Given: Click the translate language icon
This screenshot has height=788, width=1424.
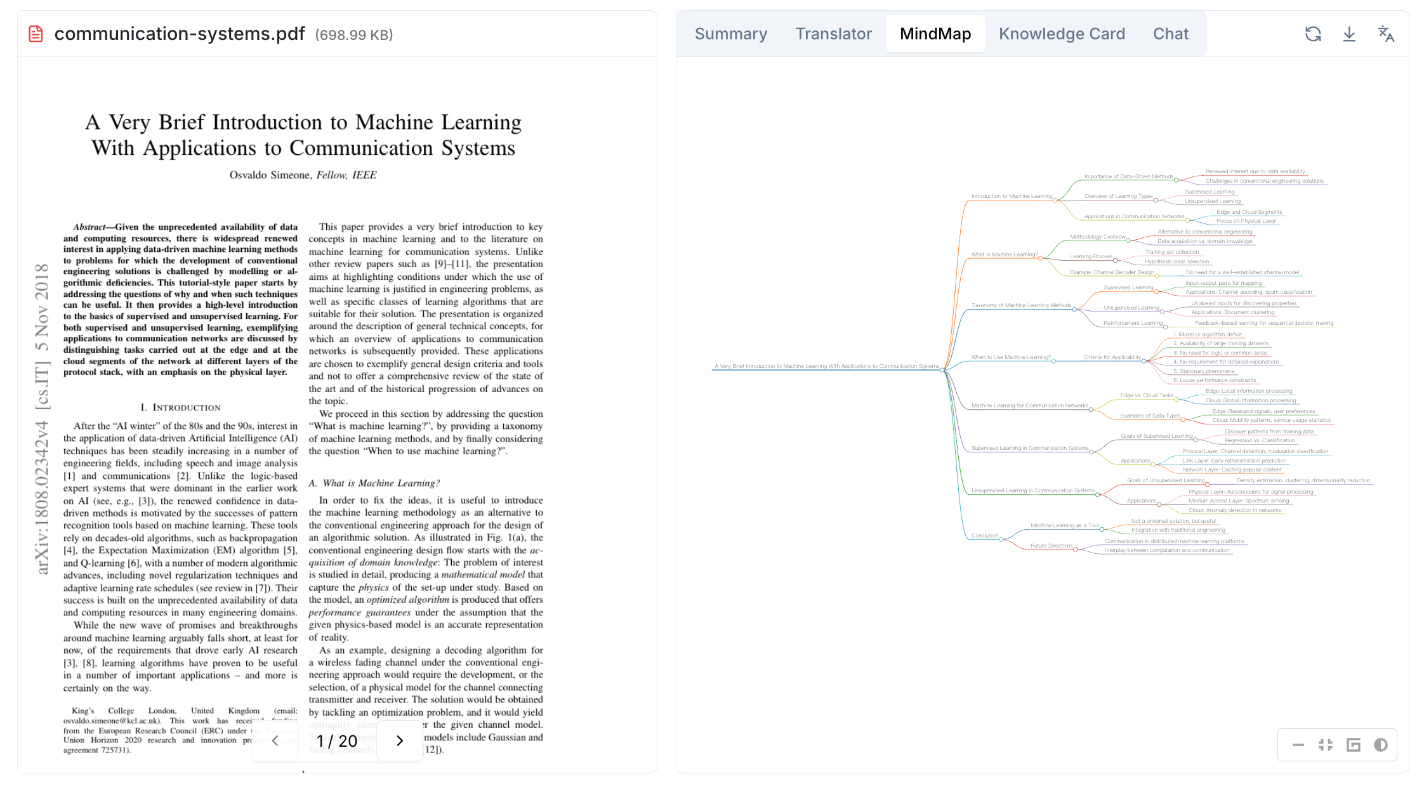Looking at the screenshot, I should click(x=1386, y=34).
